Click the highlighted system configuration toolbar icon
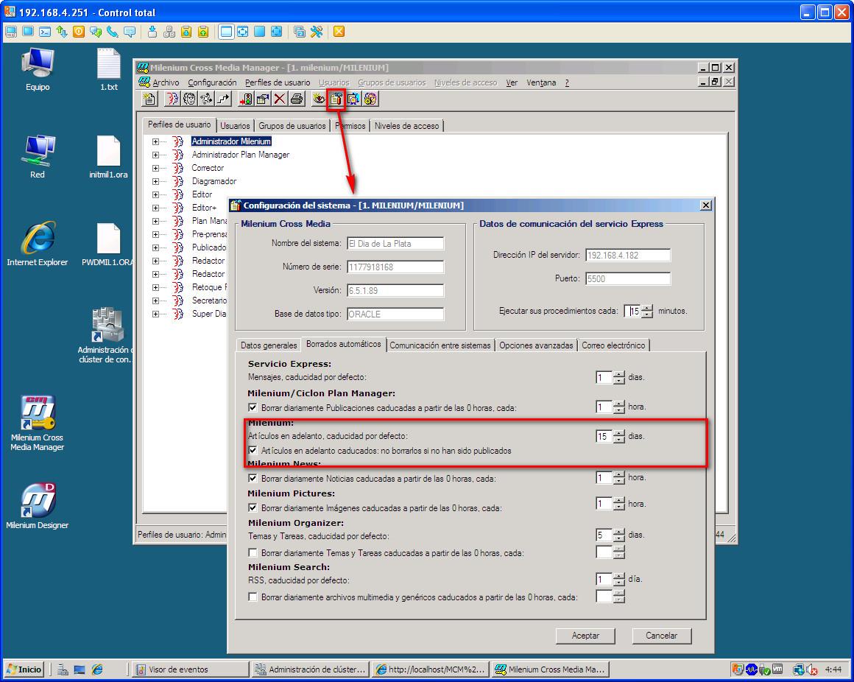 (336, 99)
